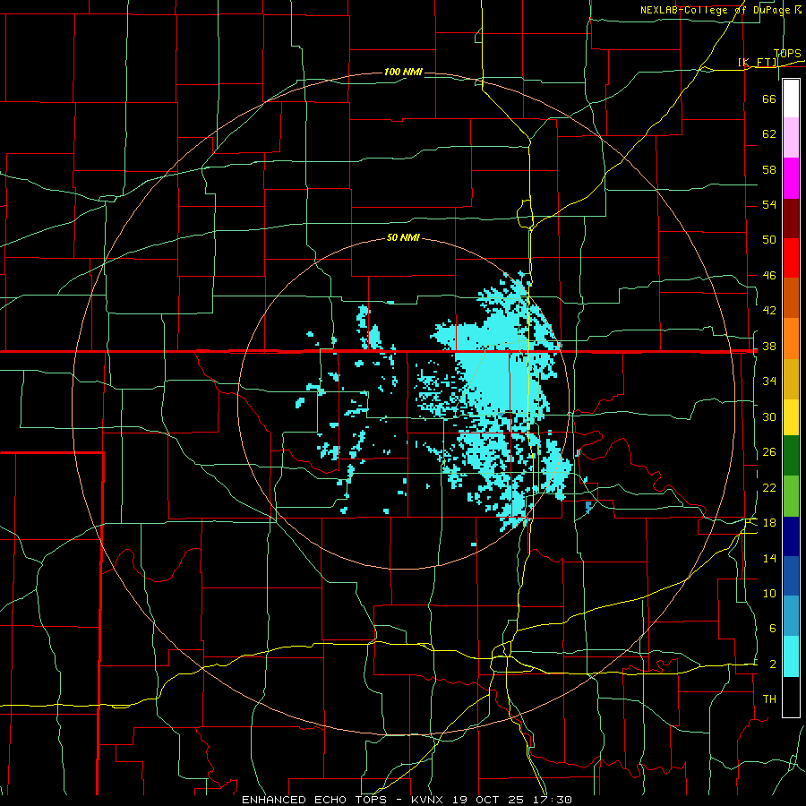Click legend value 66
The width and height of the screenshot is (806, 806).
pyautogui.click(x=769, y=99)
